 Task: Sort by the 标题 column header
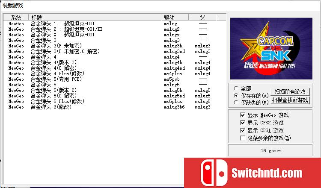click(95, 18)
